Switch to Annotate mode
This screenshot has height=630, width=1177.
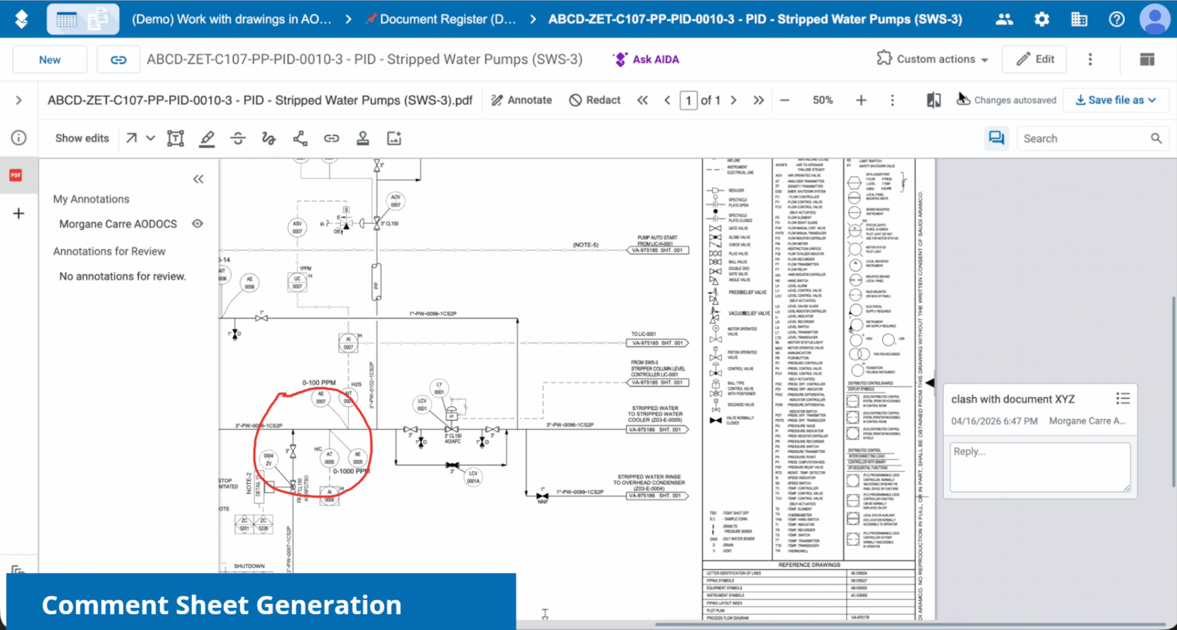522,100
